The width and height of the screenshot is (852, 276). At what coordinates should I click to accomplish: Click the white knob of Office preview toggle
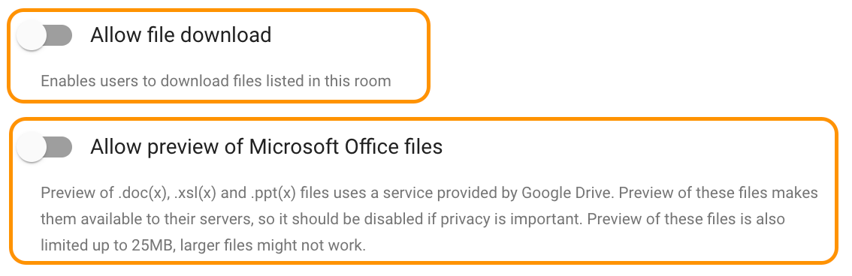point(31,148)
